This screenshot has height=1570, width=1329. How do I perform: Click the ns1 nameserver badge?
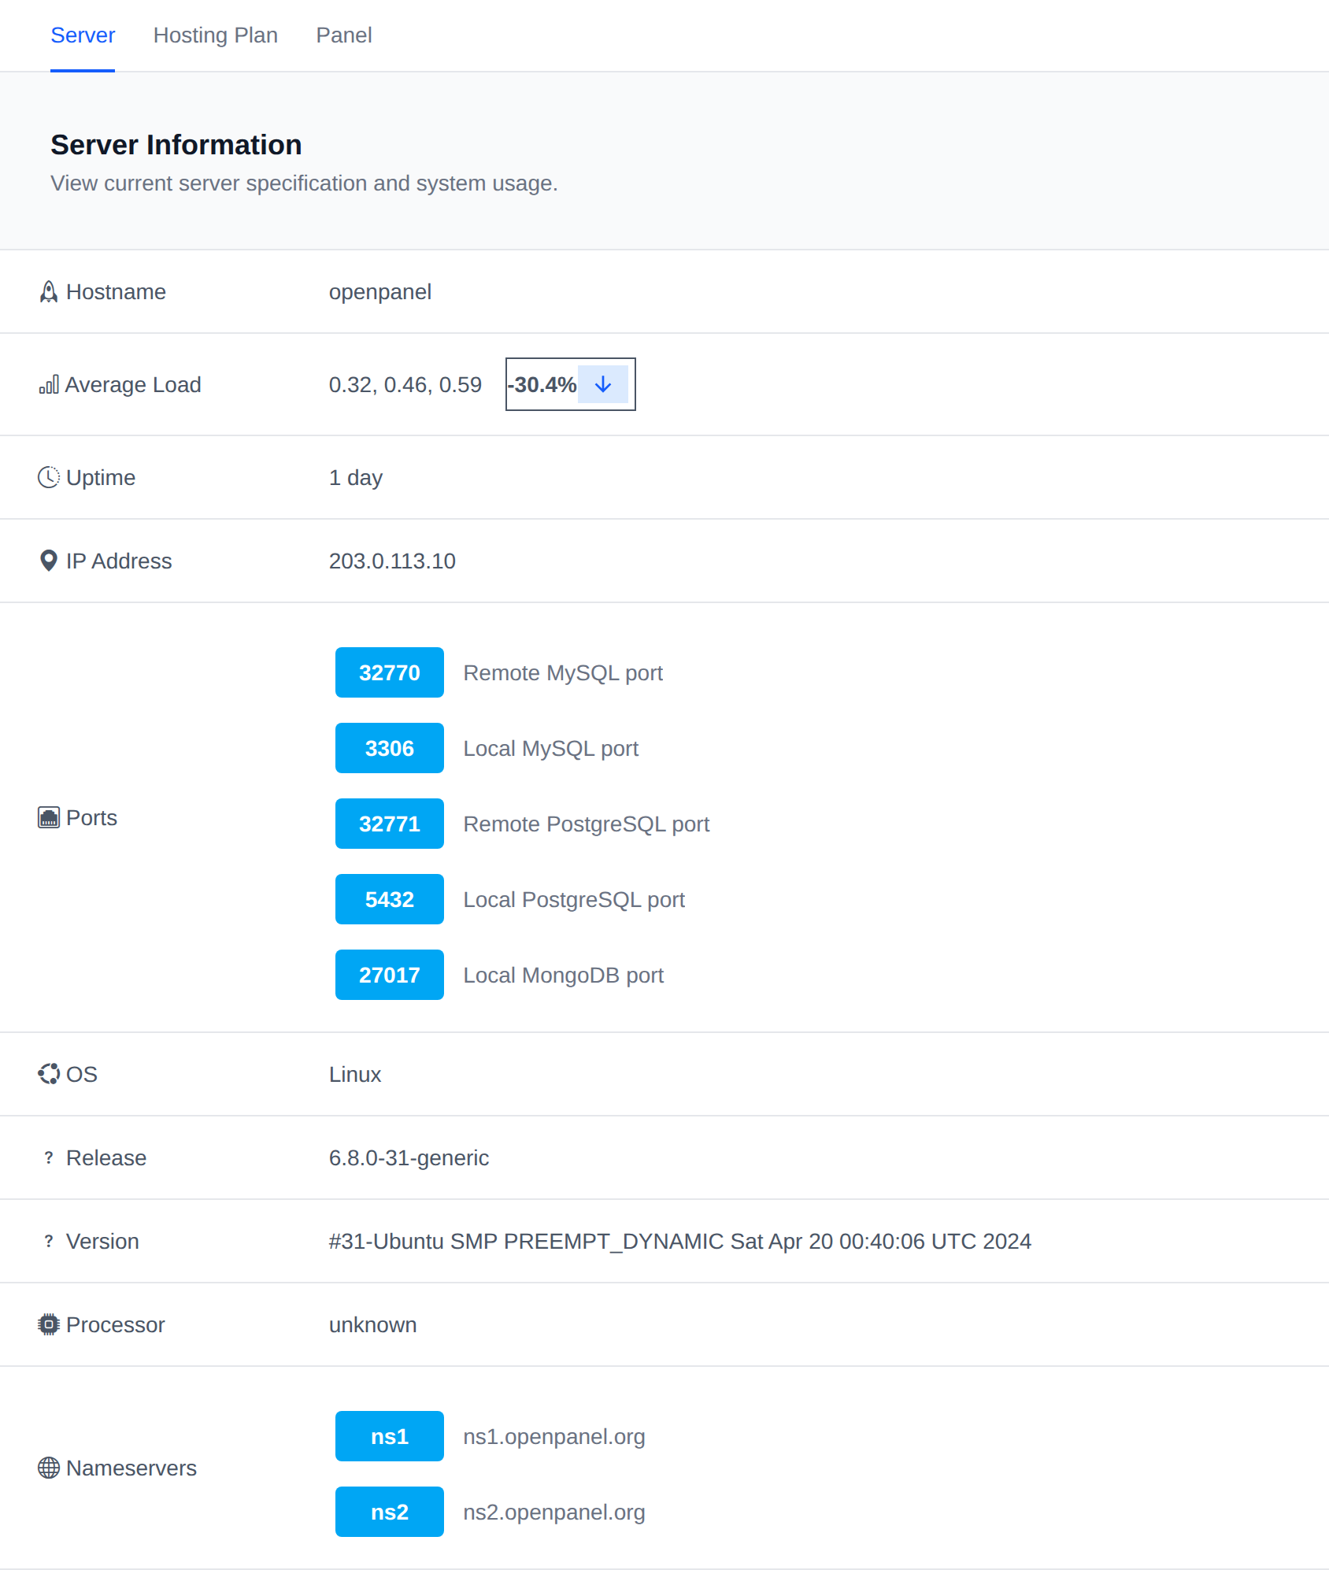[x=390, y=1437]
